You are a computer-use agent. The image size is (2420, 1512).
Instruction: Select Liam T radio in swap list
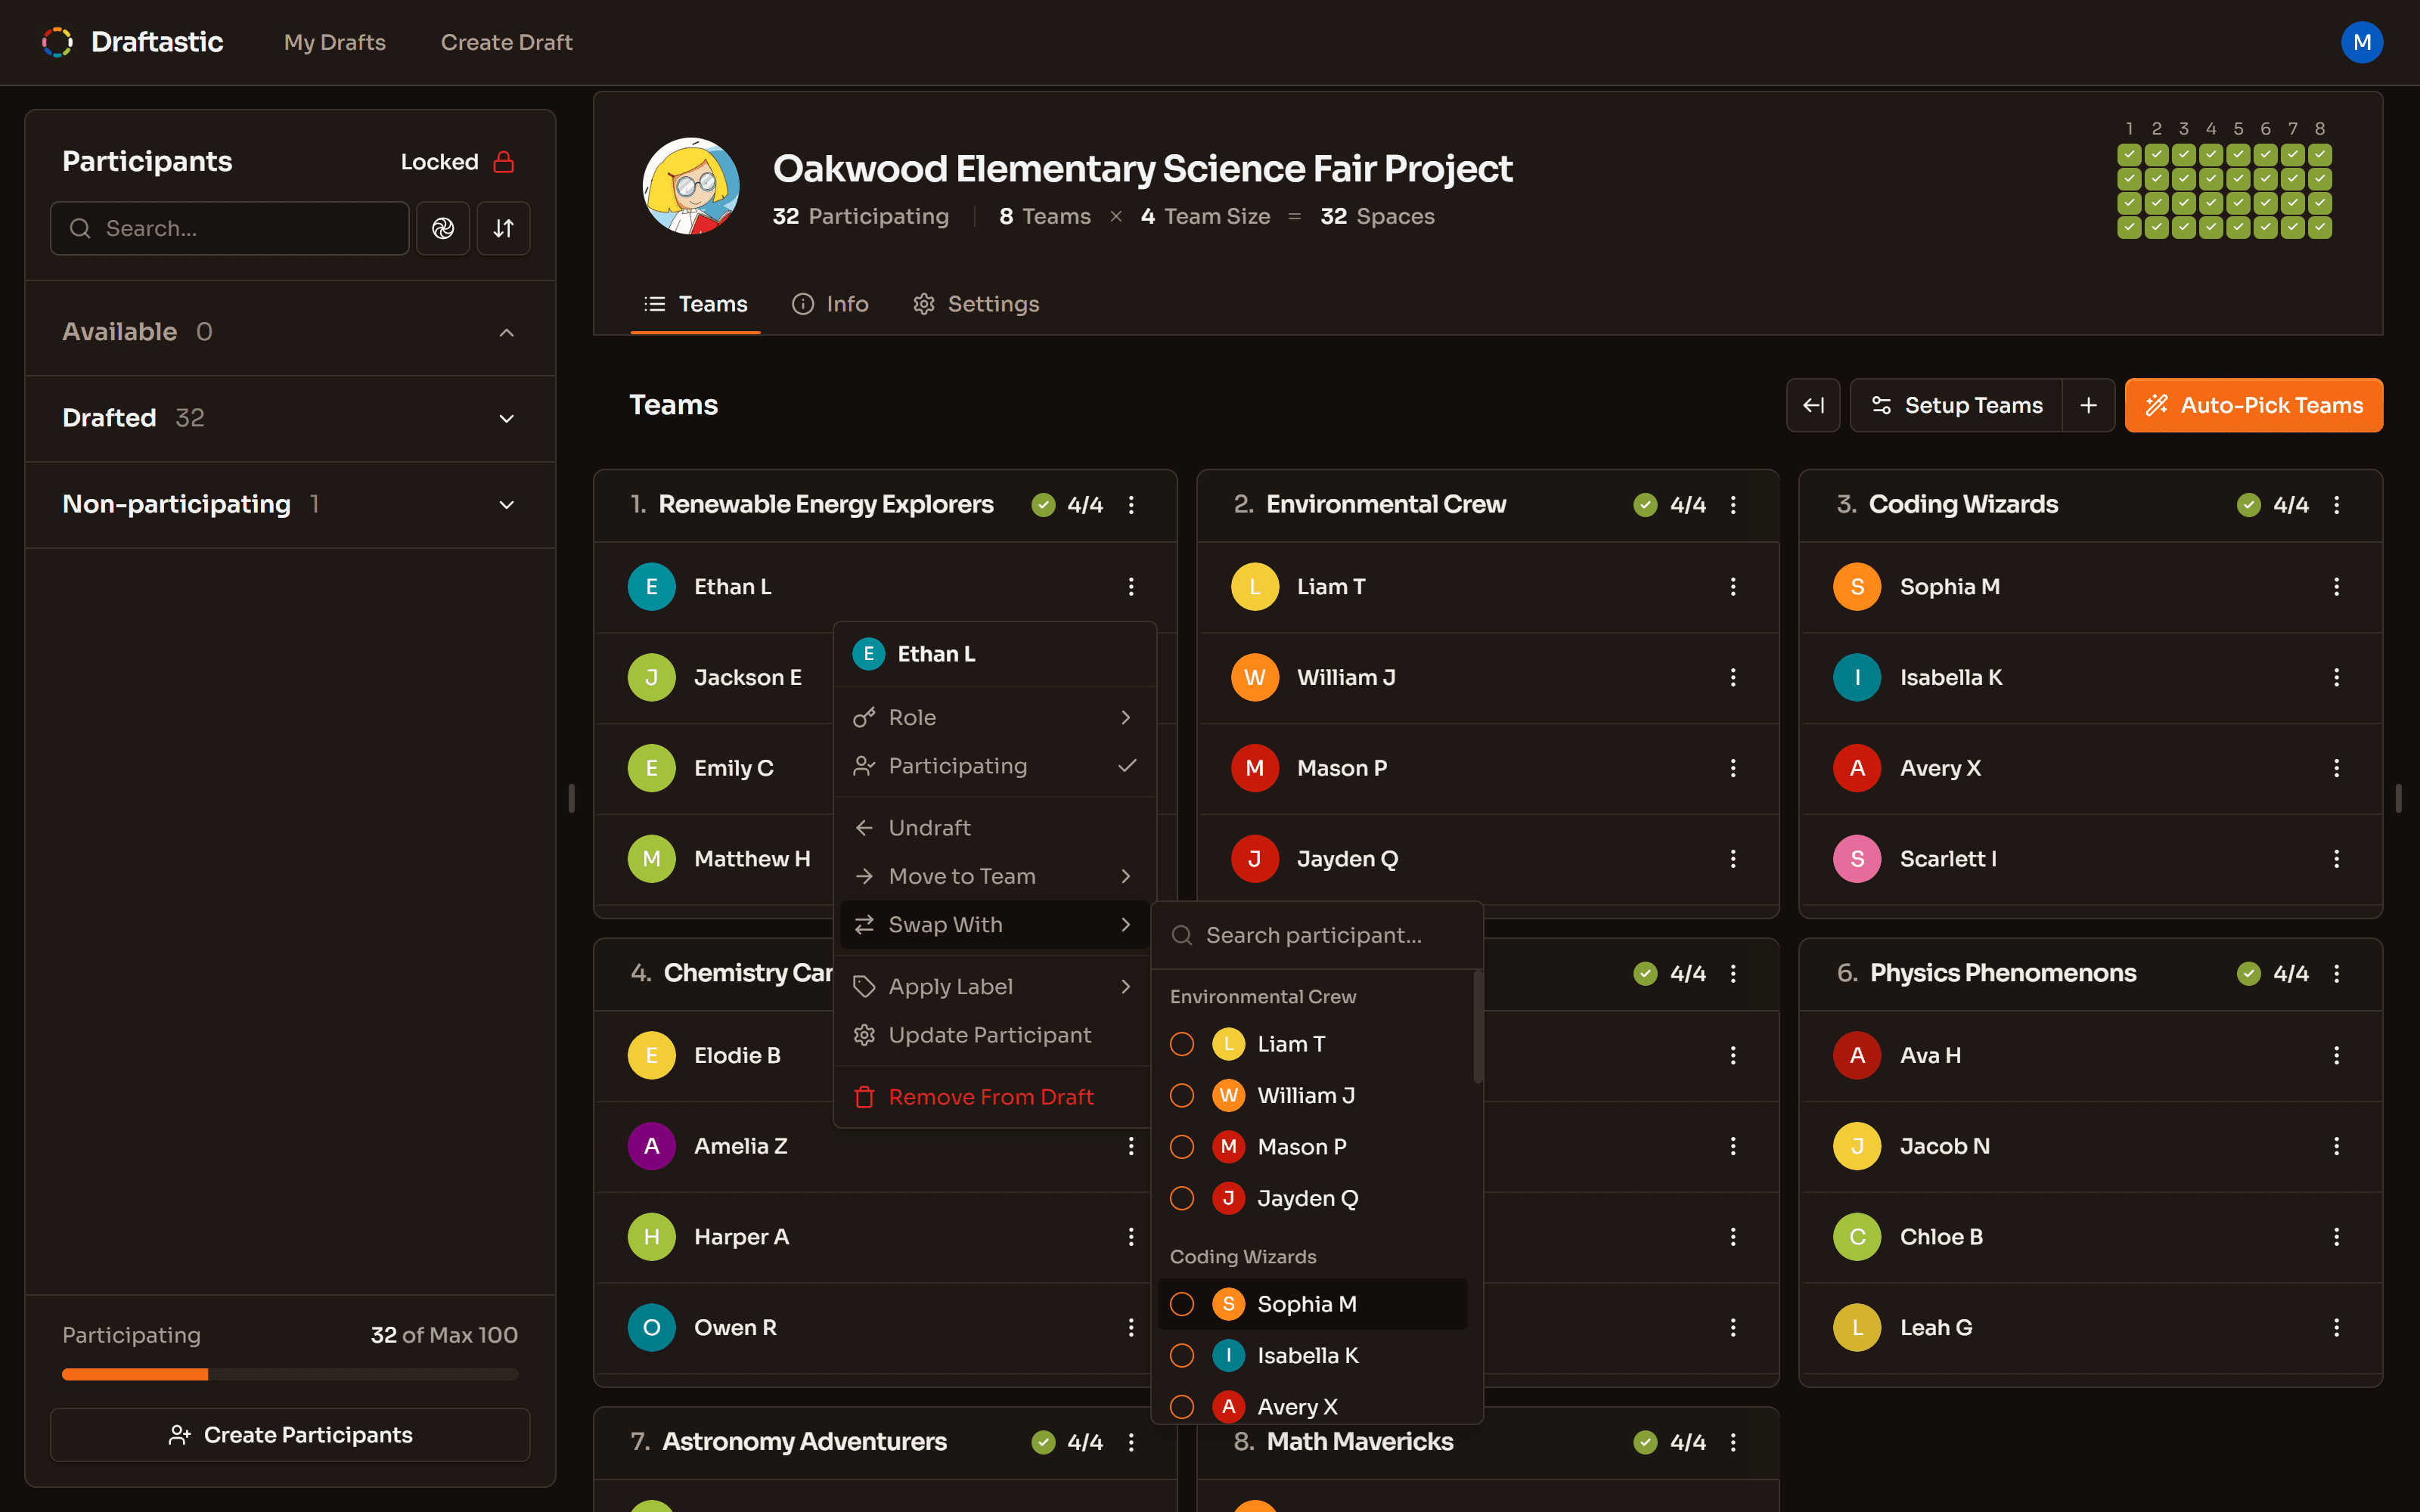1182,1044
